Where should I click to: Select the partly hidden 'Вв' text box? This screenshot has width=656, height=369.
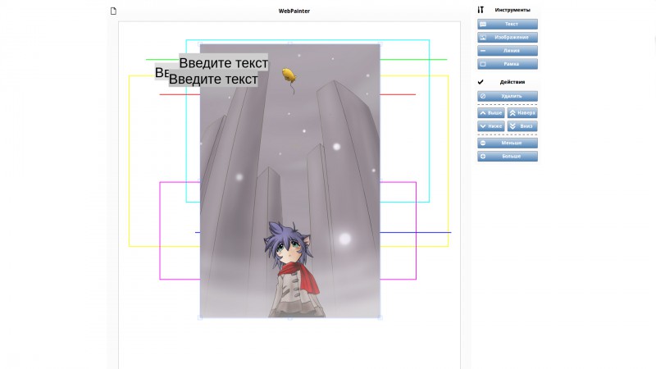coord(162,72)
